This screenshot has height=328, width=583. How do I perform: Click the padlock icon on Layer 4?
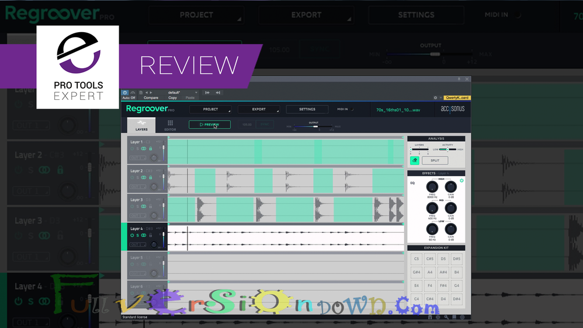151,235
